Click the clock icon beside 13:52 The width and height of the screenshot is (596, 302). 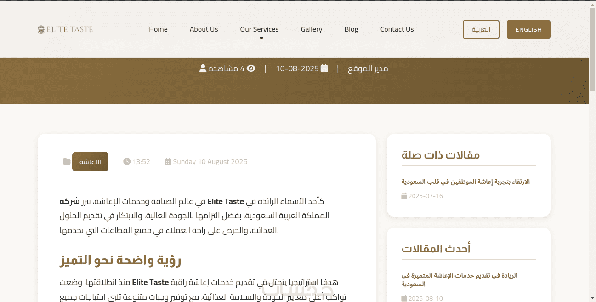pyautogui.click(x=127, y=162)
